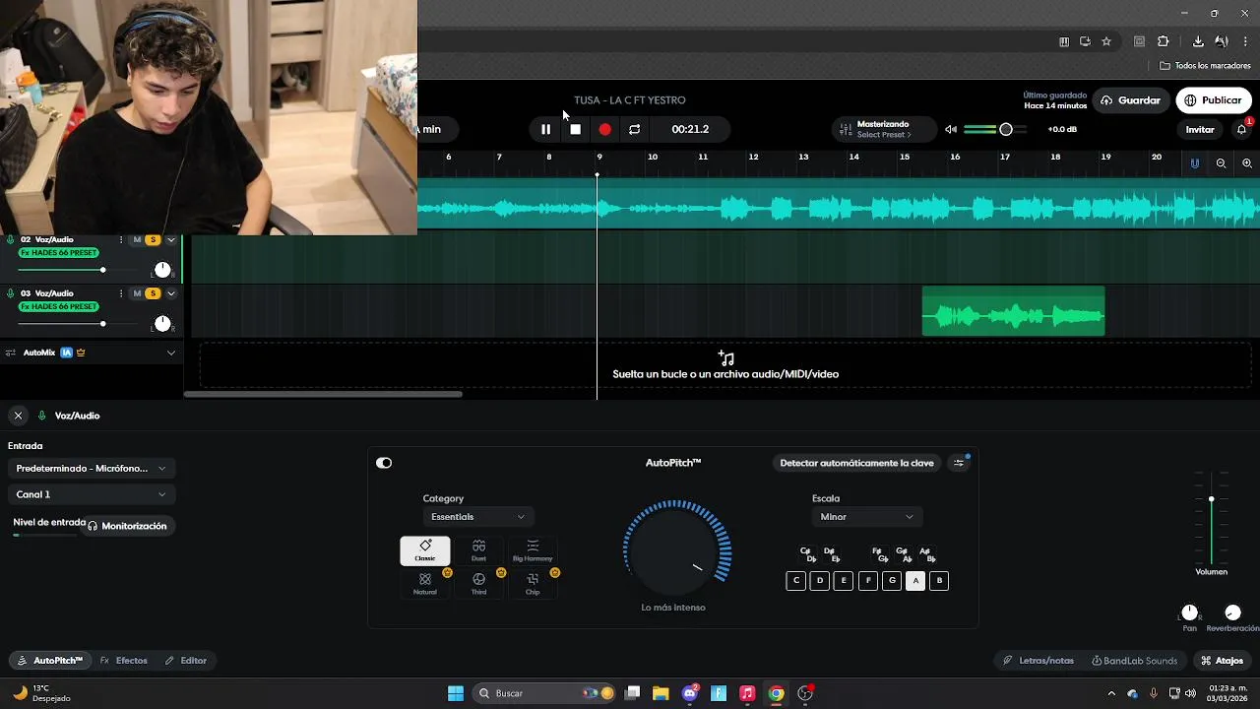The image size is (1260, 709).
Task: Switch to the Efectos tab
Action: 124,661
